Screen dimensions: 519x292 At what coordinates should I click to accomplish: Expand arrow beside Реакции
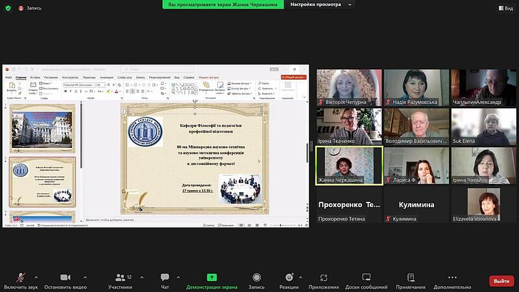pos(300,278)
